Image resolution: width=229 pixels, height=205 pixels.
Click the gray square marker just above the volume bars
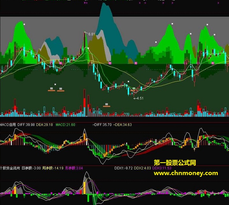(107, 104)
